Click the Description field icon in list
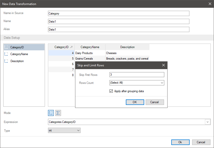 coord(6,61)
